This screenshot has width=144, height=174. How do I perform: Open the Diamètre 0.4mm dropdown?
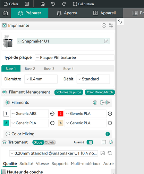[x=41, y=79]
